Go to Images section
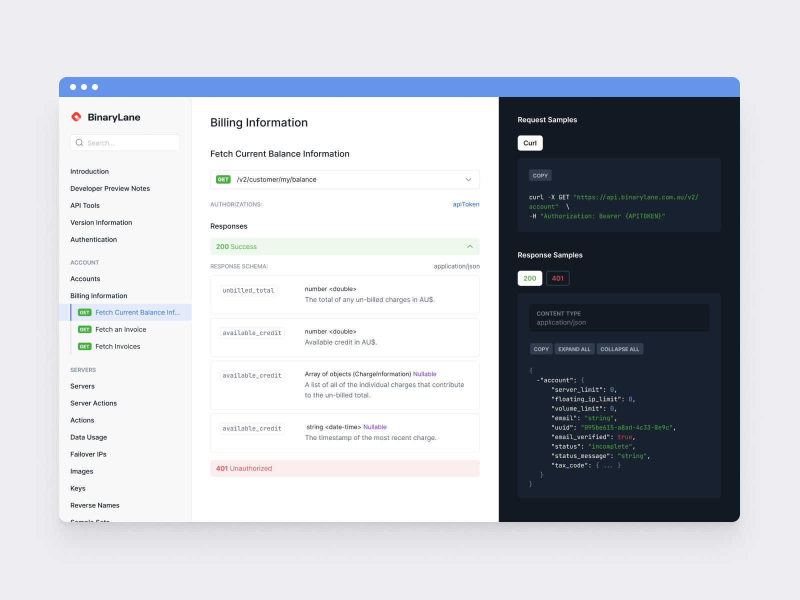The width and height of the screenshot is (800, 600). coord(81,471)
